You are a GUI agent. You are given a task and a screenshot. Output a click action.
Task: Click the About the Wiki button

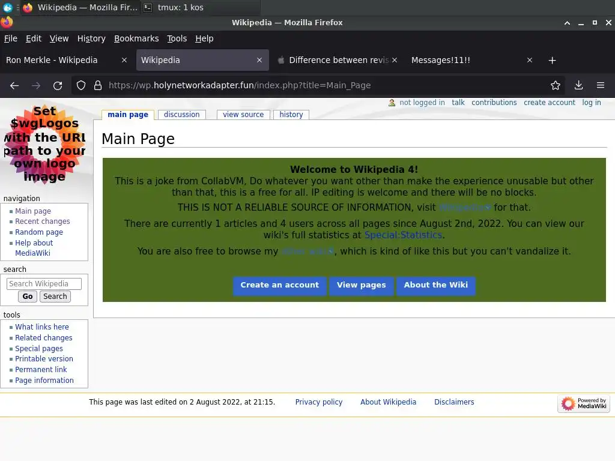pyautogui.click(x=436, y=285)
